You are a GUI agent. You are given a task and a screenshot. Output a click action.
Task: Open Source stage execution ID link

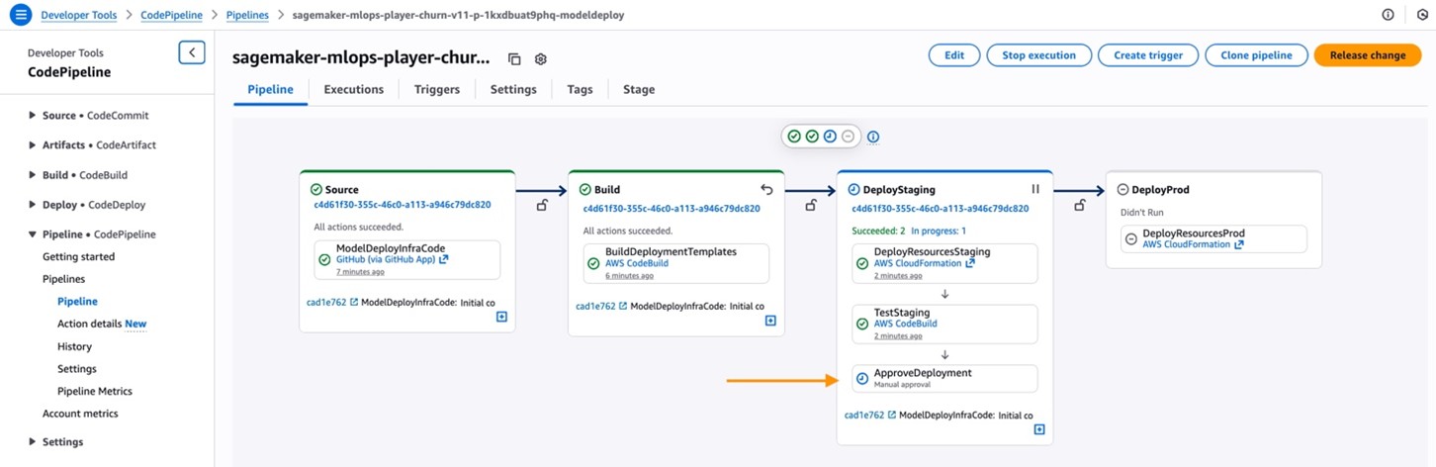pos(403,206)
